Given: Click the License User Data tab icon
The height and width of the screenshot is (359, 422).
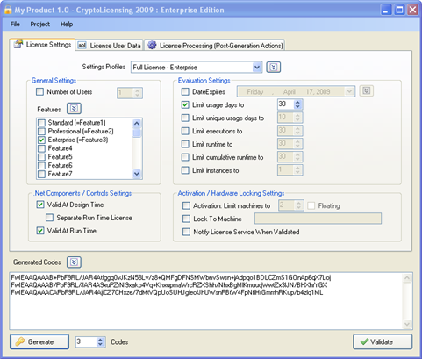Looking at the screenshot, I should 82,46.
